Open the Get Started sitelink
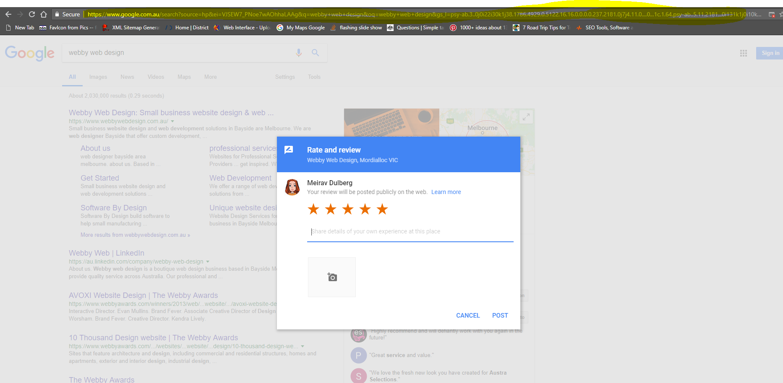This screenshot has height=383, width=783. [x=100, y=178]
